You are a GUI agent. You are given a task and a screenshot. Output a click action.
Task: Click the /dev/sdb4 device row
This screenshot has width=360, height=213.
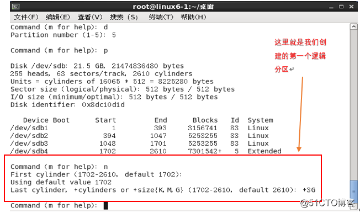(146, 151)
